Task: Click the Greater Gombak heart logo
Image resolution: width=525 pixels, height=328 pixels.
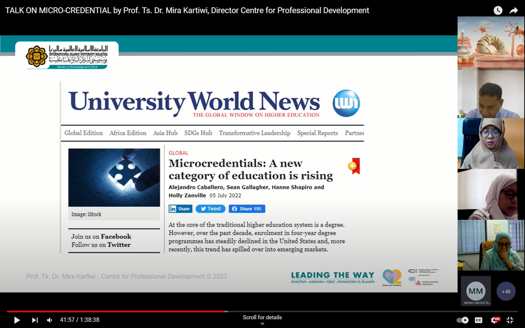Action: click(392, 277)
